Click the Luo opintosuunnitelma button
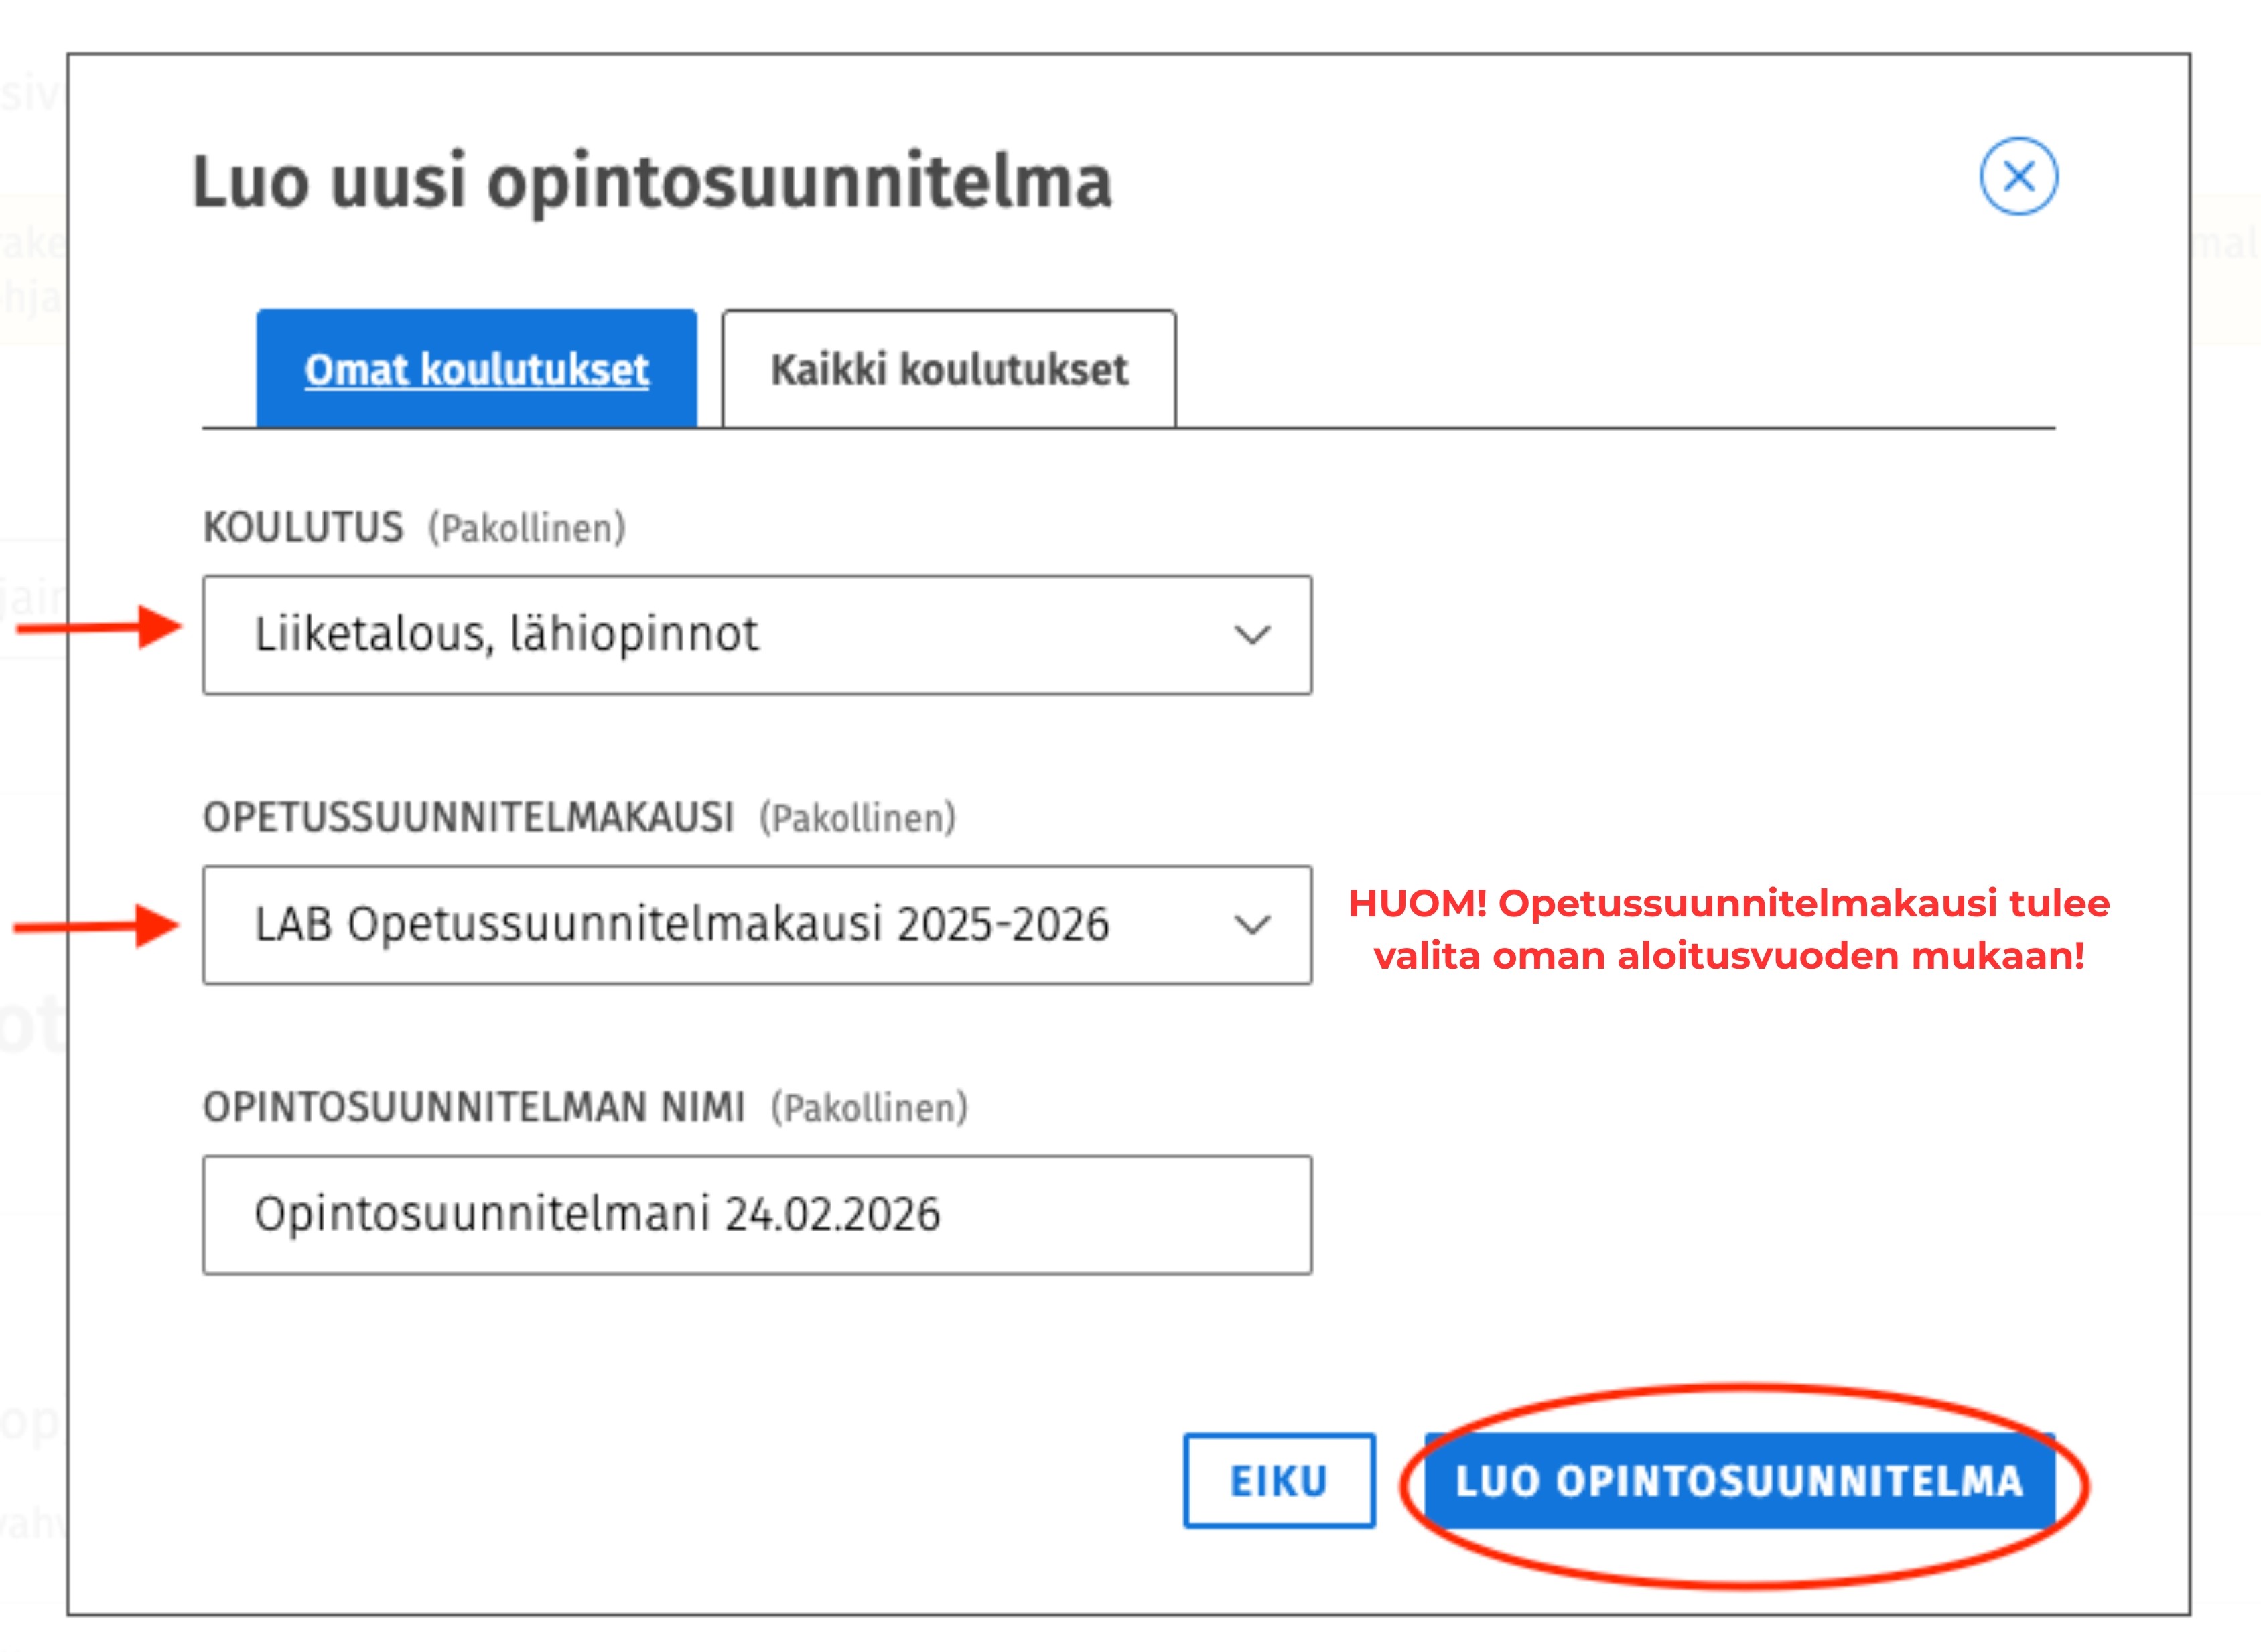The width and height of the screenshot is (2261, 1652). (x=1739, y=1480)
